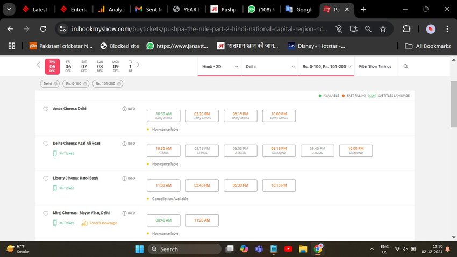The image size is (457, 257).
Task: Open the browser extensions puzzle icon
Action: [x=406, y=29]
